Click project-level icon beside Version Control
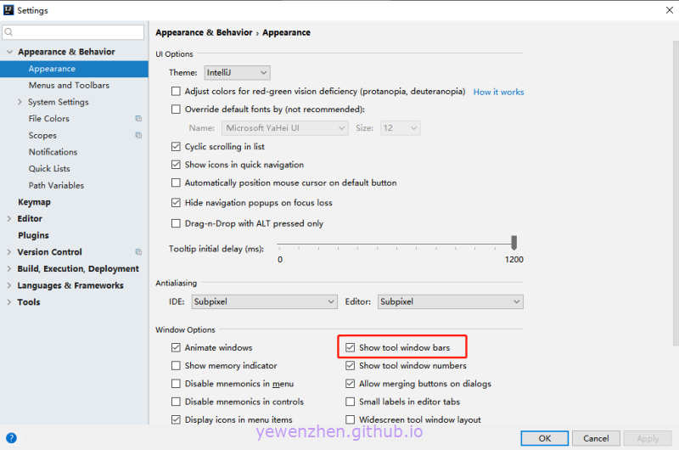 (138, 252)
